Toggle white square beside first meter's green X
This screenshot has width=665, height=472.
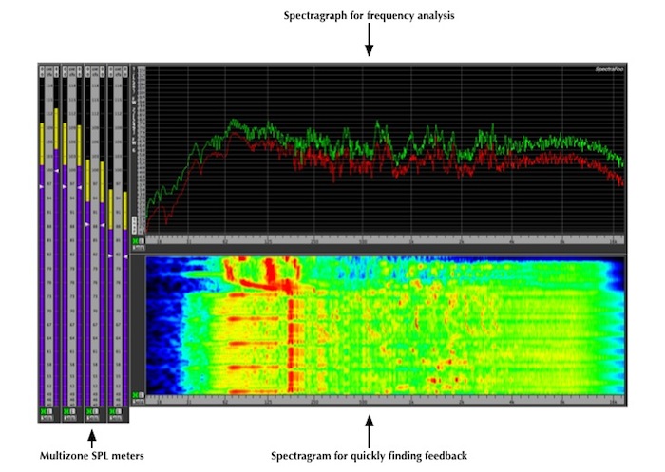49,411
